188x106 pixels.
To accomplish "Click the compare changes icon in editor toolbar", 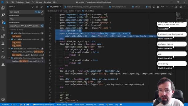I will 153,7.
